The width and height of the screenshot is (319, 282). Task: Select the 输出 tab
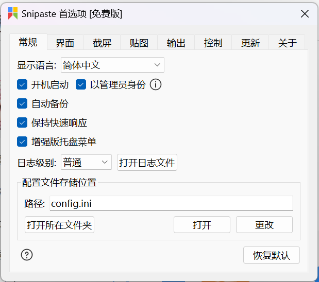tap(176, 43)
